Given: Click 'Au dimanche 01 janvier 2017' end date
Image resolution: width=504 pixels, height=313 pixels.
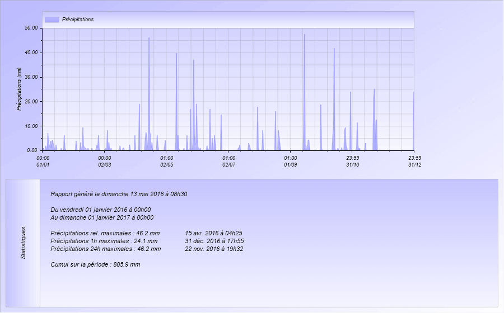Looking at the screenshot, I should click(x=102, y=218).
